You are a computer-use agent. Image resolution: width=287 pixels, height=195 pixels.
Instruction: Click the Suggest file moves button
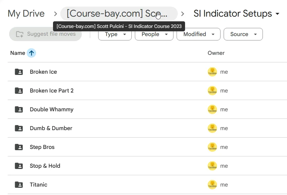click(45, 34)
